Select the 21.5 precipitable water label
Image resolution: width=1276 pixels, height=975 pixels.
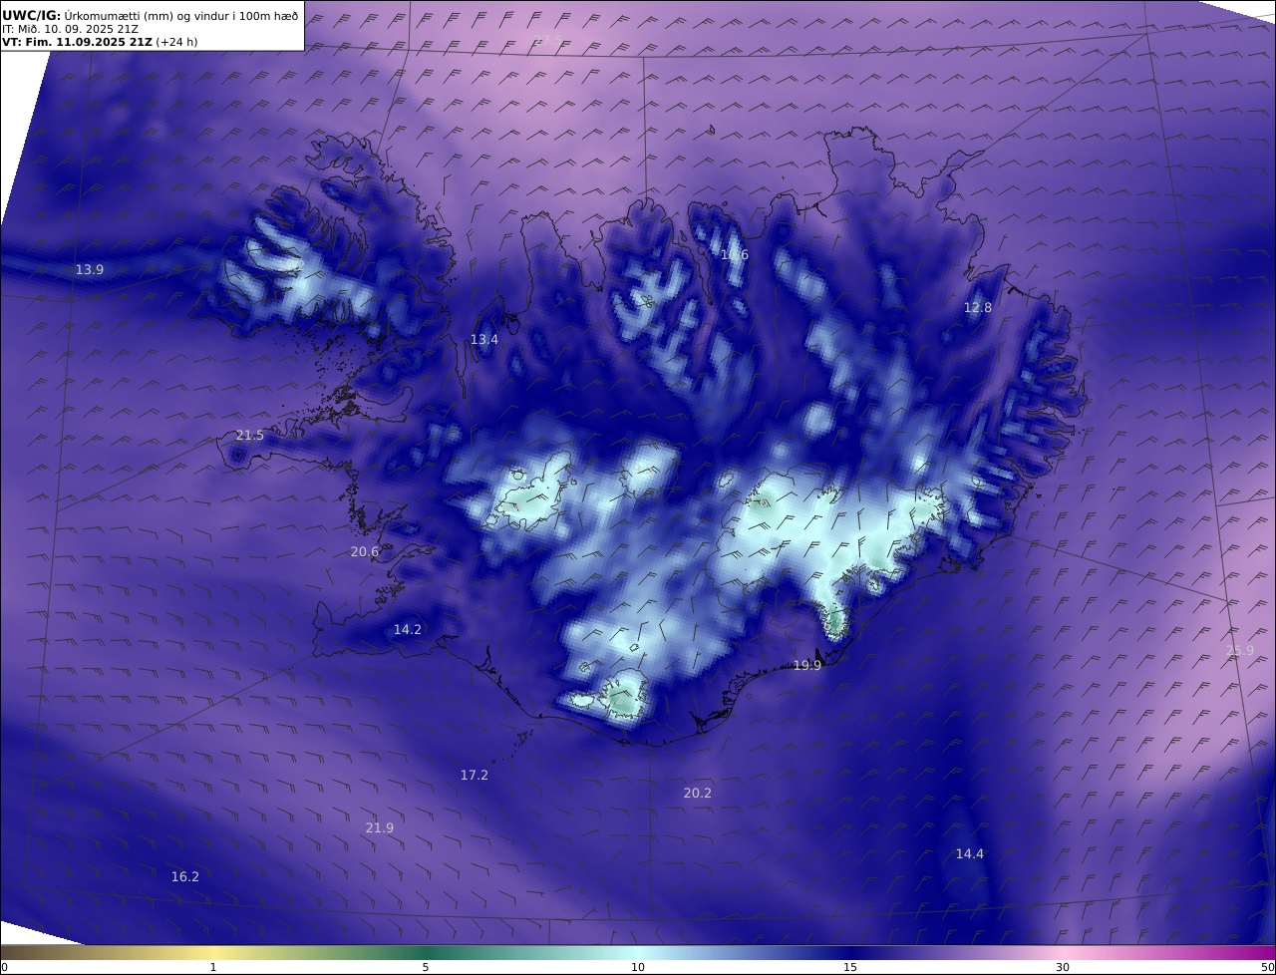(x=250, y=436)
